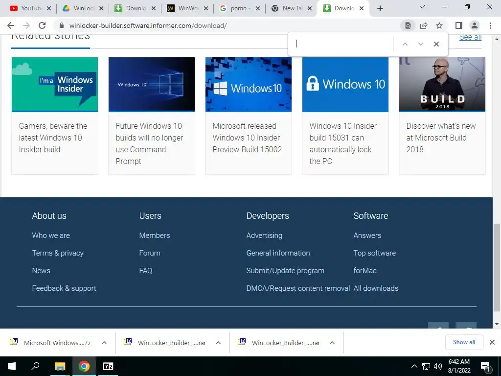501x376 pixels.
Task: Click the forward navigation arrow
Action: pyautogui.click(x=26, y=25)
